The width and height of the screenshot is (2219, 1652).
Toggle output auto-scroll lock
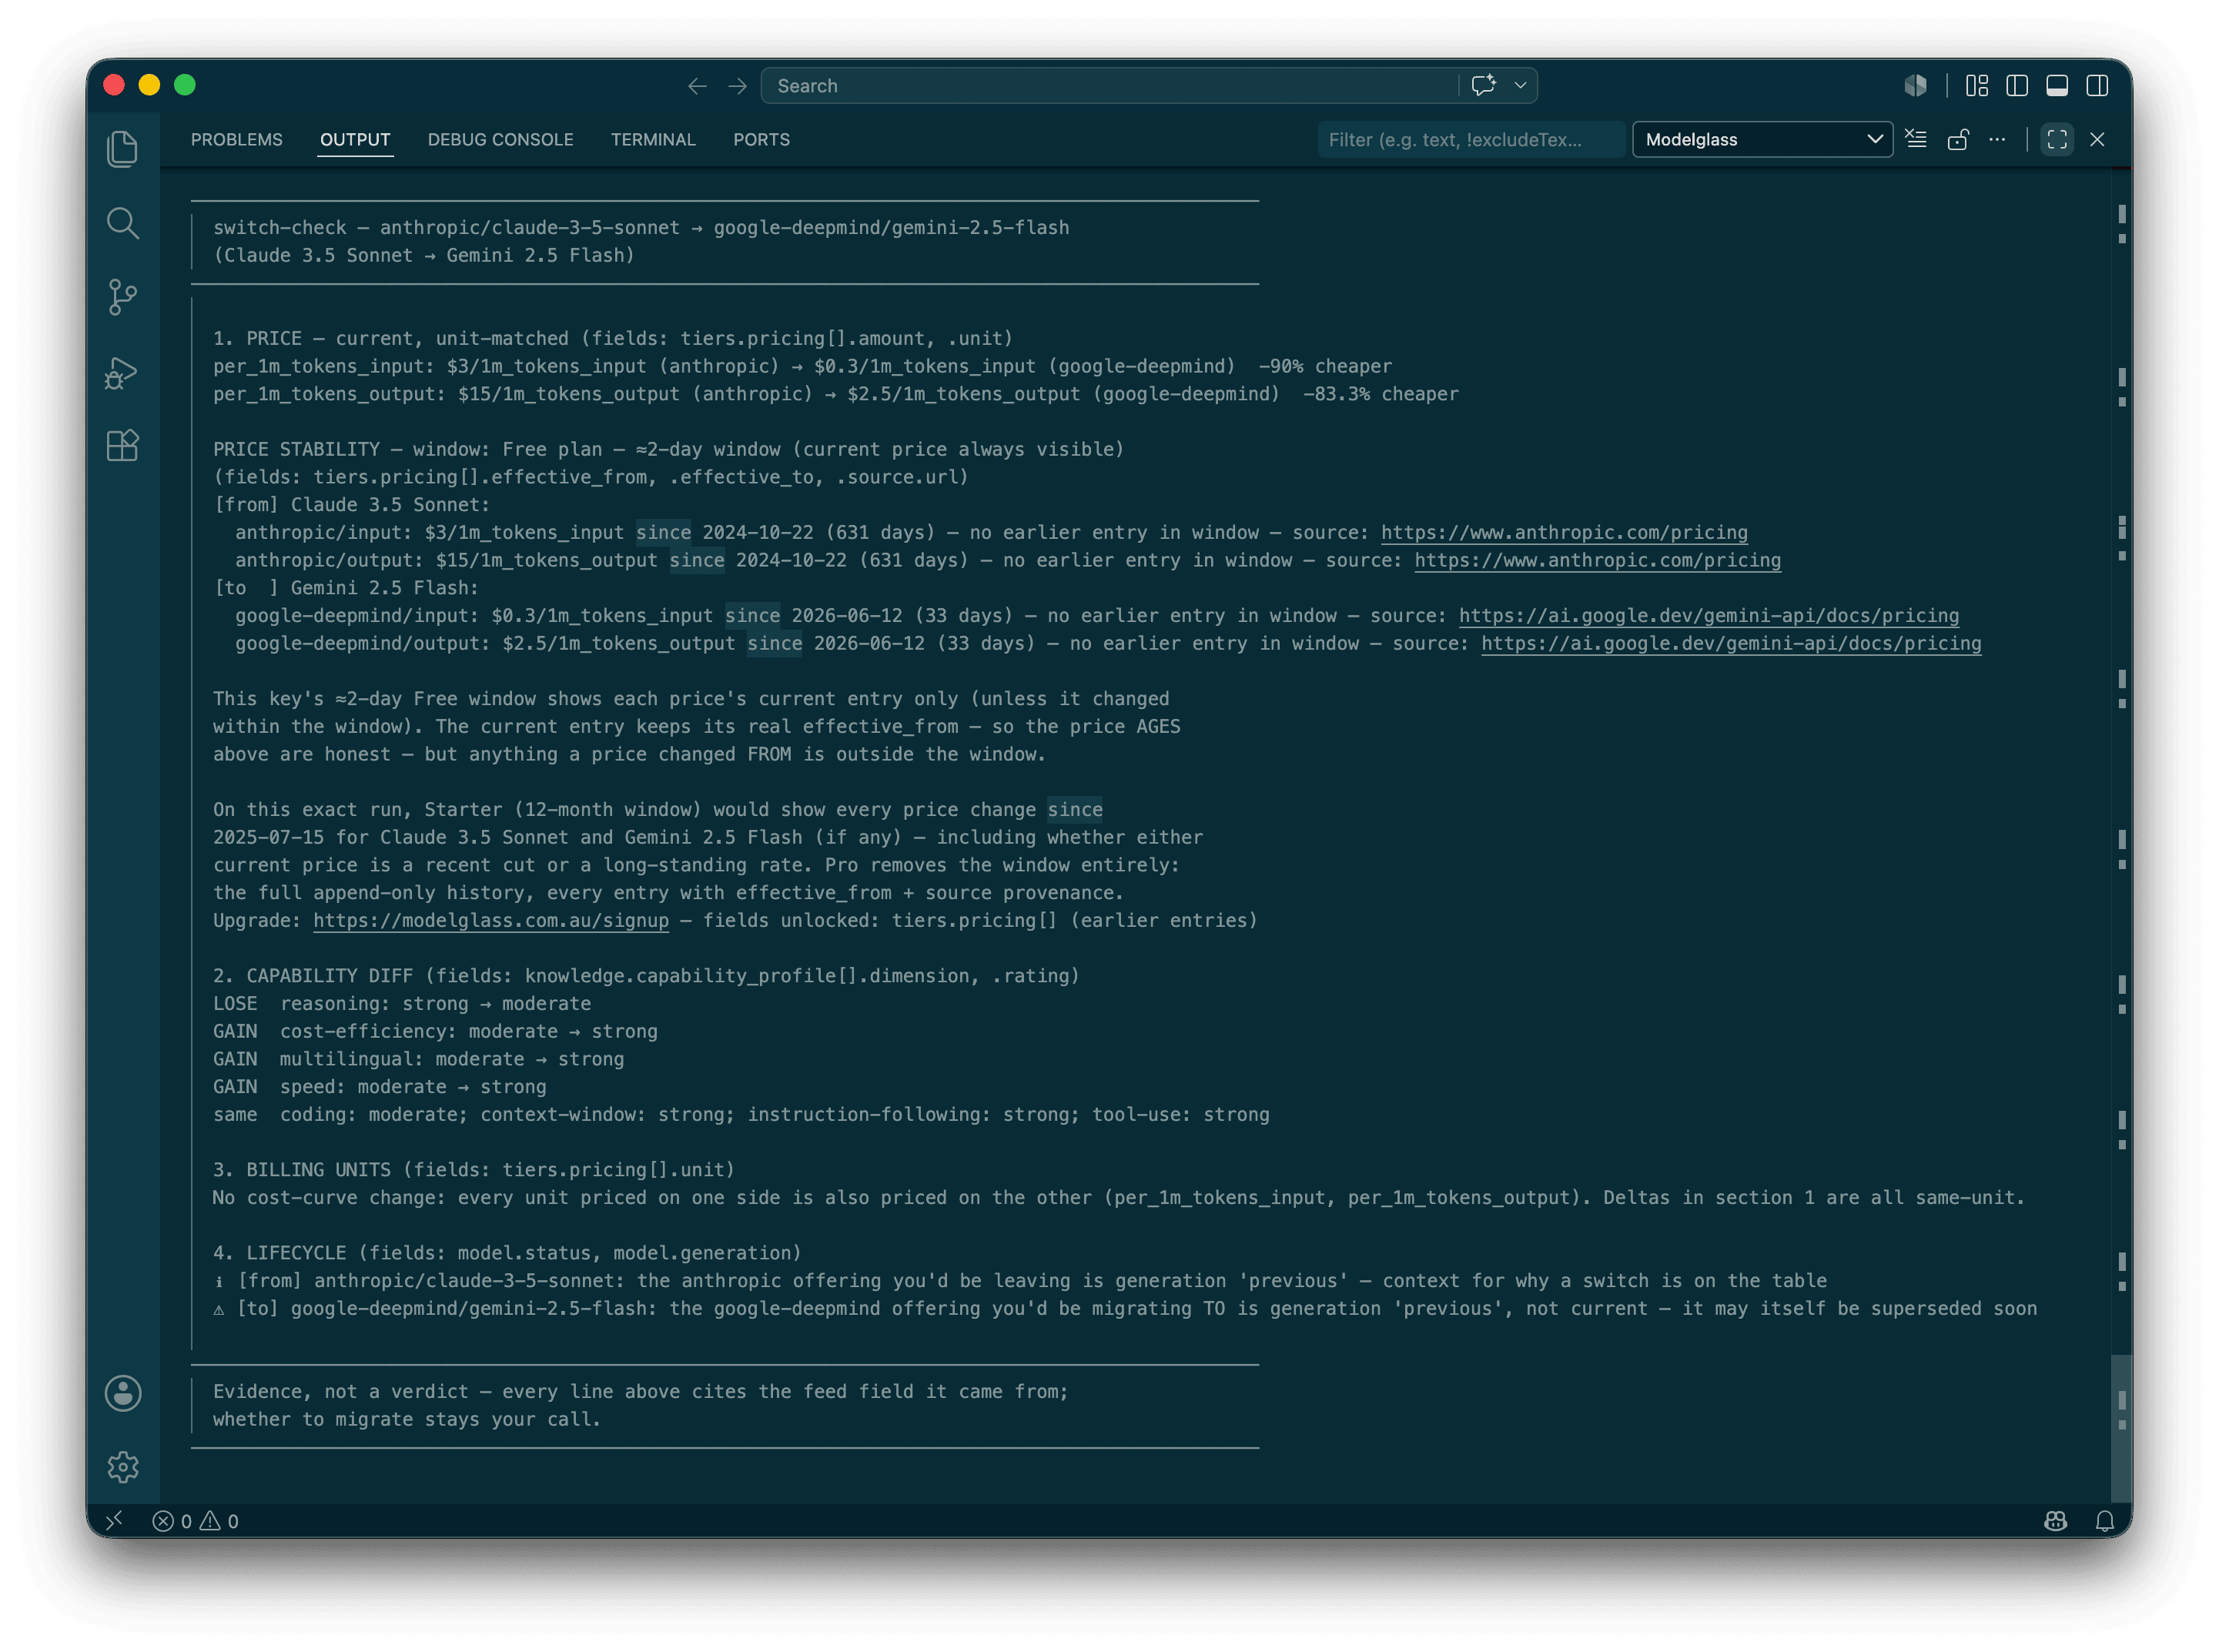coord(1957,139)
